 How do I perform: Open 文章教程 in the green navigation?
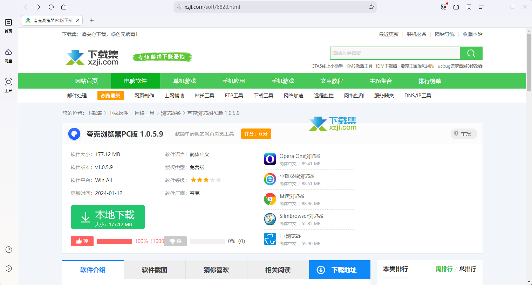click(332, 81)
